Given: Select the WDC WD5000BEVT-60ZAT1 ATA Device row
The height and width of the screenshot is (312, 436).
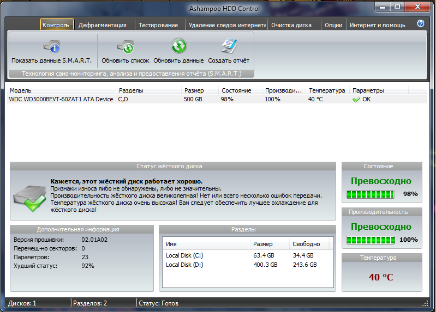Looking at the screenshot, I should (x=217, y=100).
